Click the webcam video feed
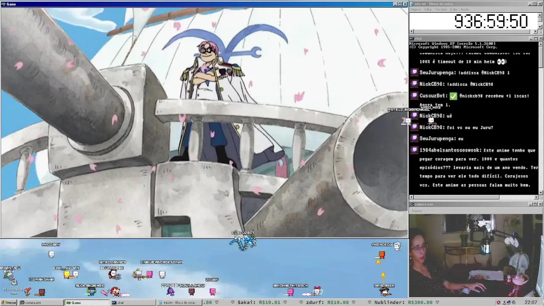This screenshot has height=306, width=544. coord(476,256)
